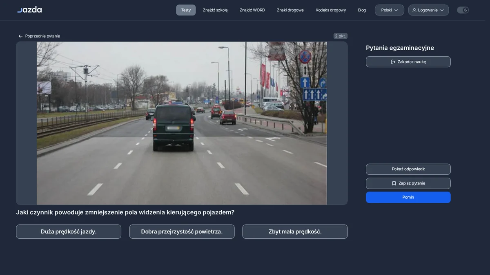Click Zakończ naukę button
490x275 pixels.
coord(408,62)
